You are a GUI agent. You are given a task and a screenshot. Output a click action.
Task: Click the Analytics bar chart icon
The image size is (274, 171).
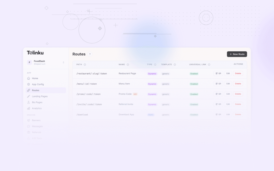28,108
